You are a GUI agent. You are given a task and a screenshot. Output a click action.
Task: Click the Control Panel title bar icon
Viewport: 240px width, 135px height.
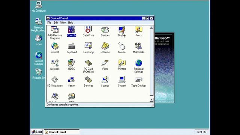click(48, 18)
